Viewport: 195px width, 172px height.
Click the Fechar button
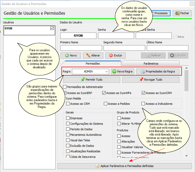(182, 13)
